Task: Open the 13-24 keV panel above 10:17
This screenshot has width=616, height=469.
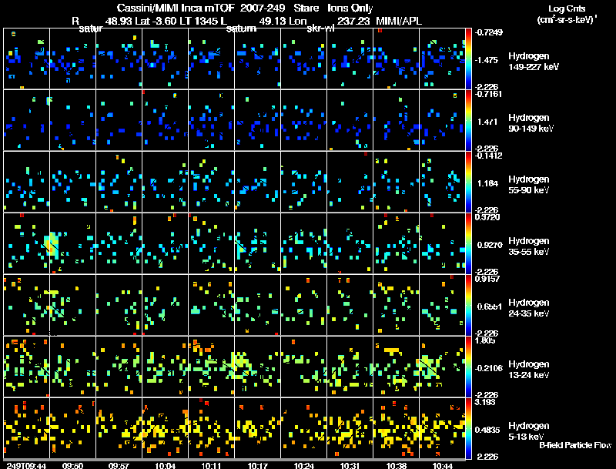Action: (257, 367)
